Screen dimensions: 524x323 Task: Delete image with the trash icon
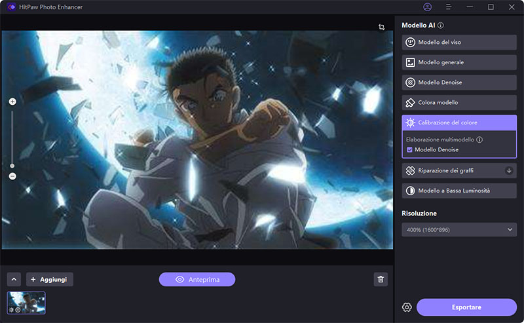(x=381, y=280)
